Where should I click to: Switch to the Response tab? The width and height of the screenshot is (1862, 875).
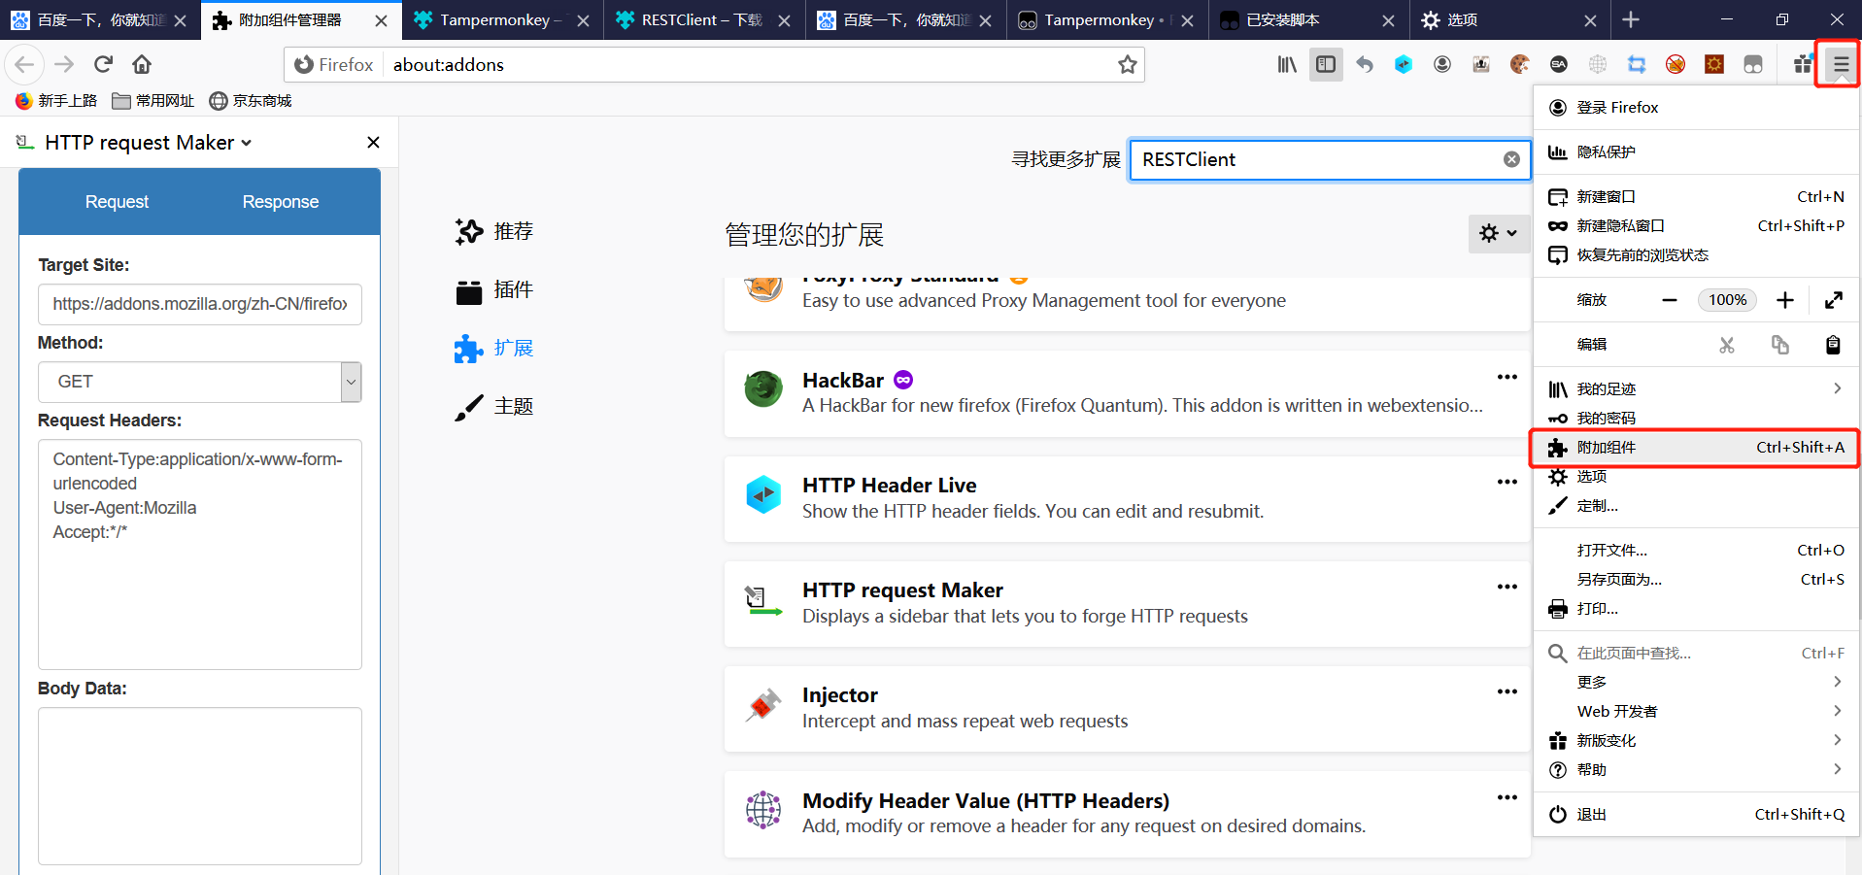[x=280, y=201]
